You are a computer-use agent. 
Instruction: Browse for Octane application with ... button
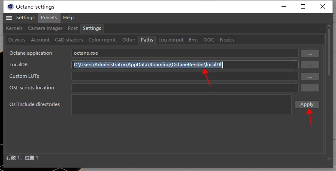click(x=310, y=53)
